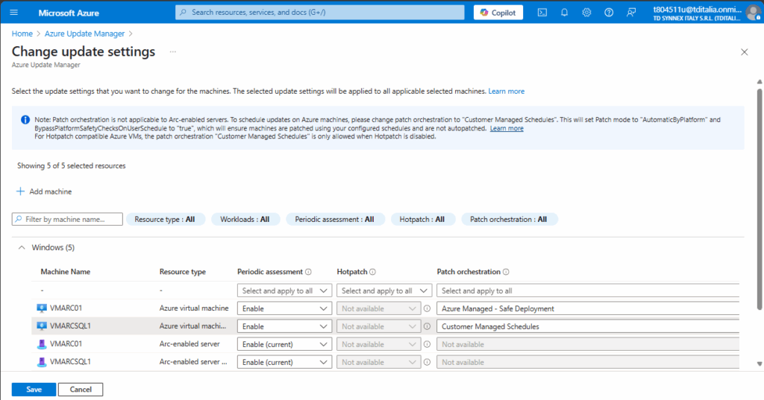The height and width of the screenshot is (400, 764).
Task: Open portal settings gear
Action: click(x=586, y=13)
